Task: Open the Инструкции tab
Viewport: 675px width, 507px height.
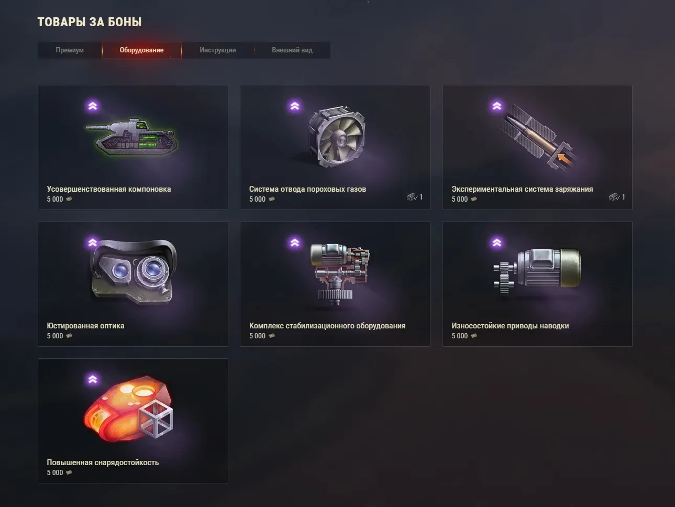Action: (x=218, y=50)
